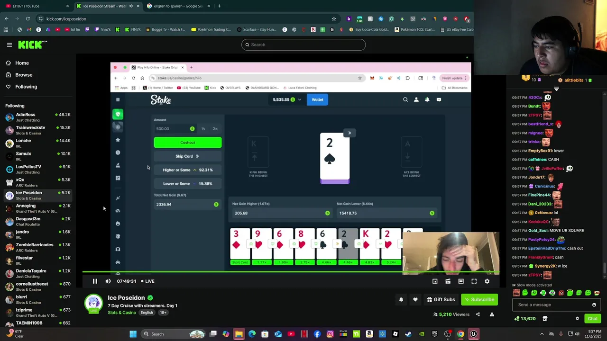This screenshot has height=341, width=607.
Task: Open Chrome from the taskbar
Action: coord(460,334)
